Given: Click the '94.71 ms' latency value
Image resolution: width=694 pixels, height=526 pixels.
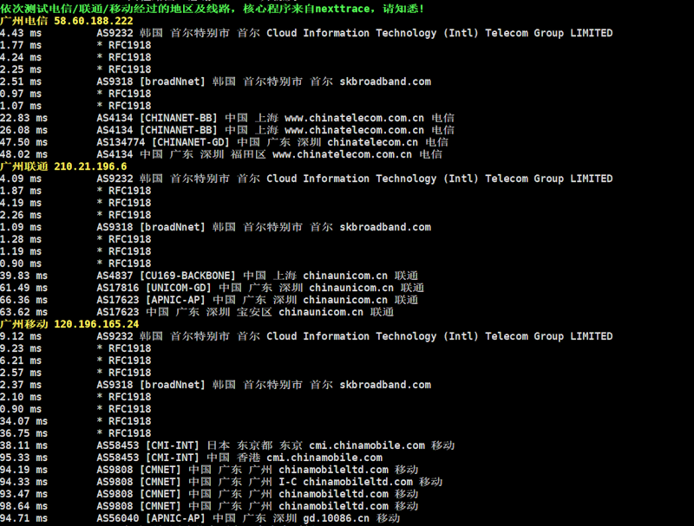Looking at the screenshot, I should click(x=24, y=518).
